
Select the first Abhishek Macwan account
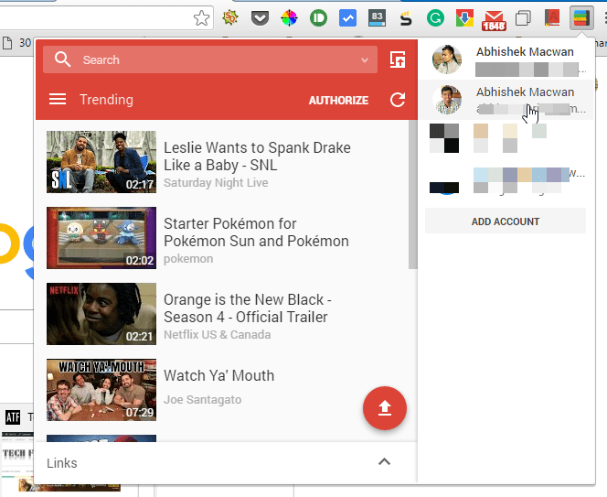(x=506, y=59)
